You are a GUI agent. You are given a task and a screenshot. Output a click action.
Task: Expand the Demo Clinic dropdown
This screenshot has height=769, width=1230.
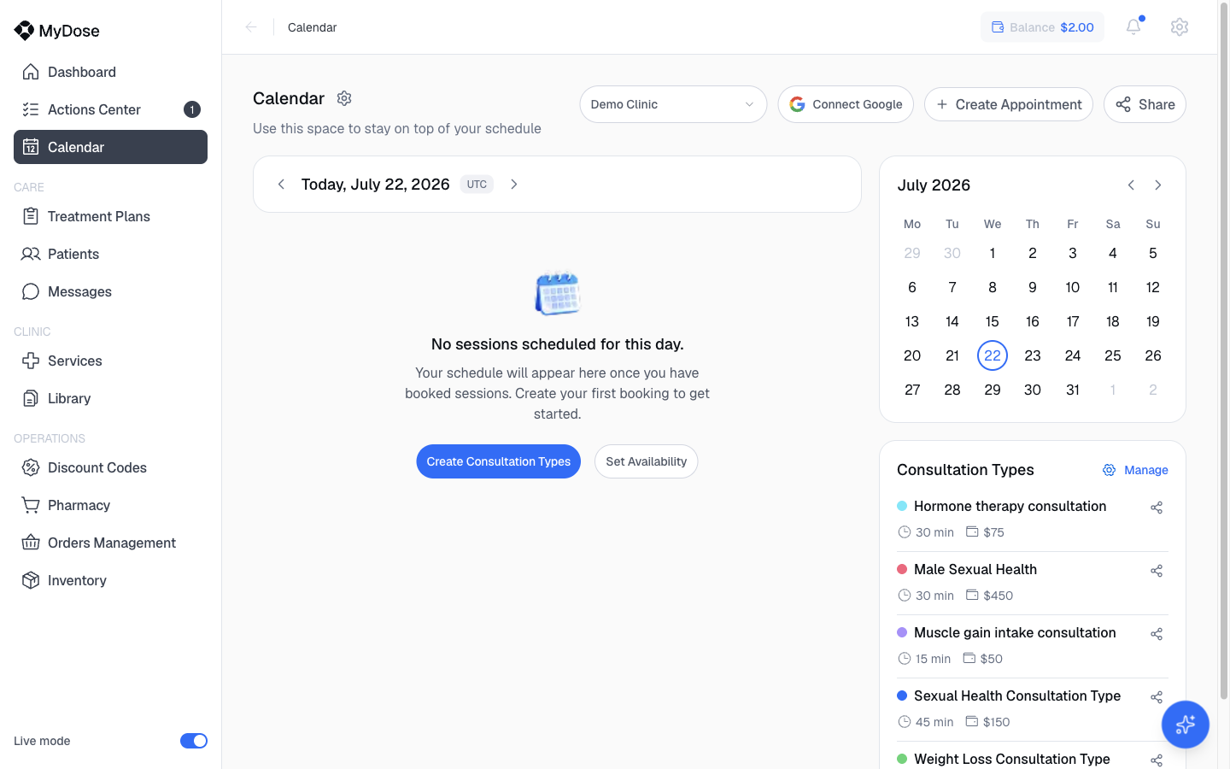pos(673,104)
